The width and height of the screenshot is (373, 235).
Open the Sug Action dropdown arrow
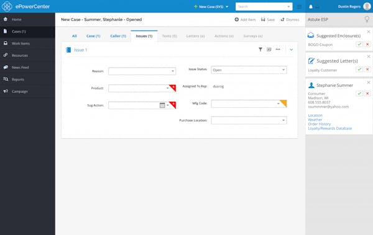tap(168, 105)
